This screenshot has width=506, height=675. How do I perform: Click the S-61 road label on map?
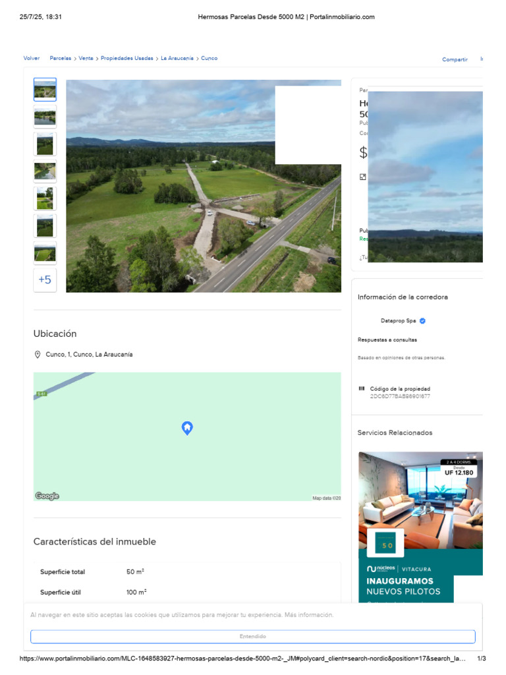coord(42,394)
